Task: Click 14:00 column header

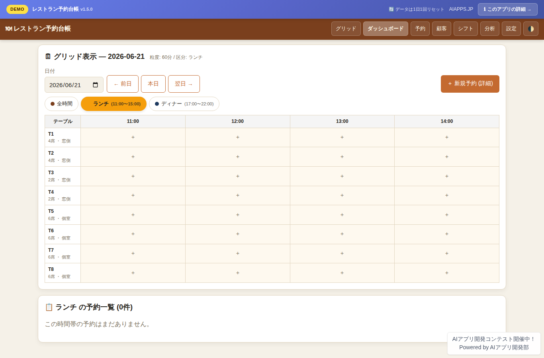Action: (447, 121)
